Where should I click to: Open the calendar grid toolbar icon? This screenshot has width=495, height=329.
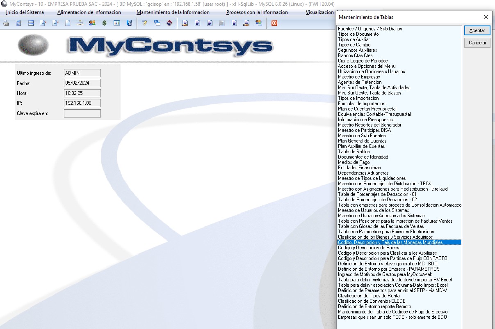[117, 23]
